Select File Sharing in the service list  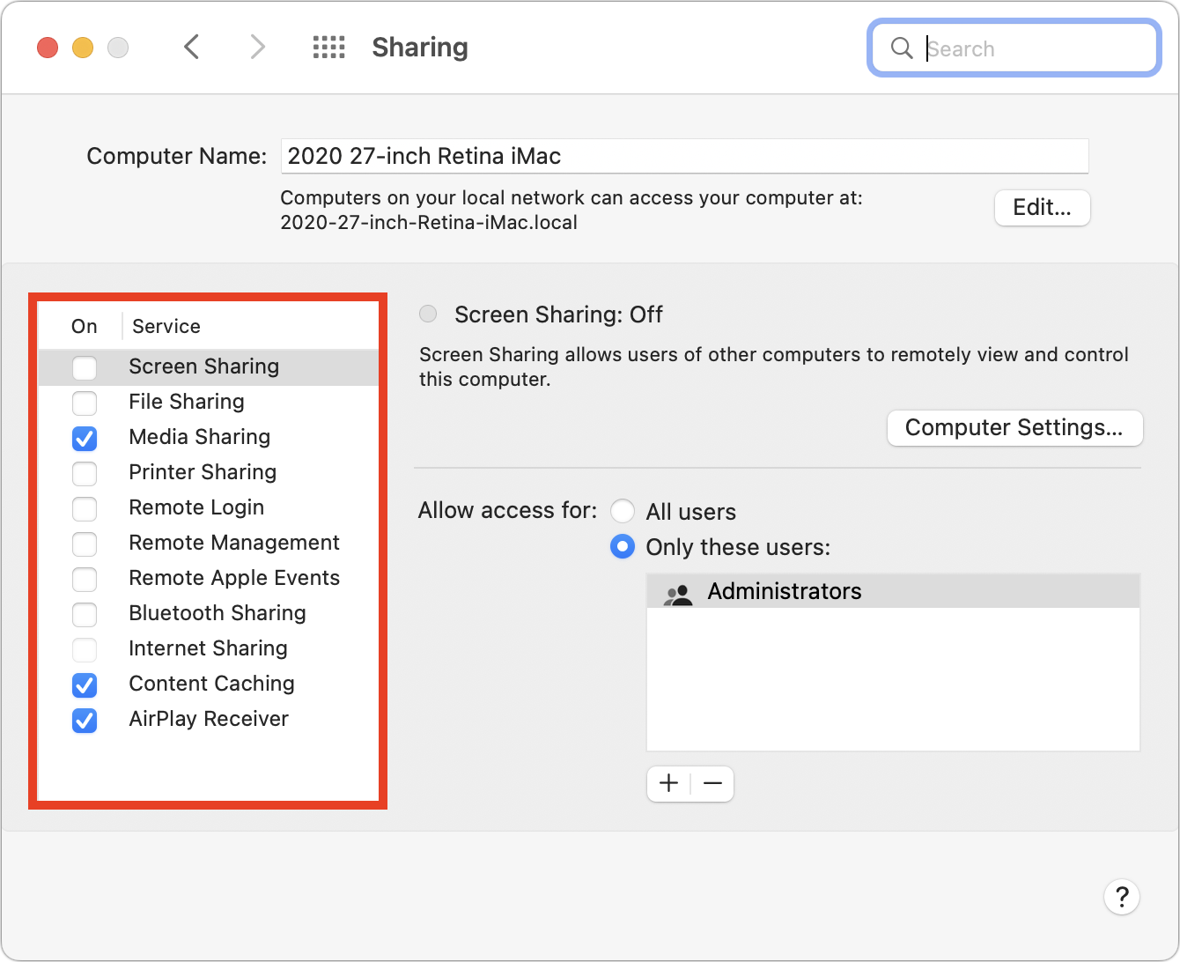pos(186,402)
